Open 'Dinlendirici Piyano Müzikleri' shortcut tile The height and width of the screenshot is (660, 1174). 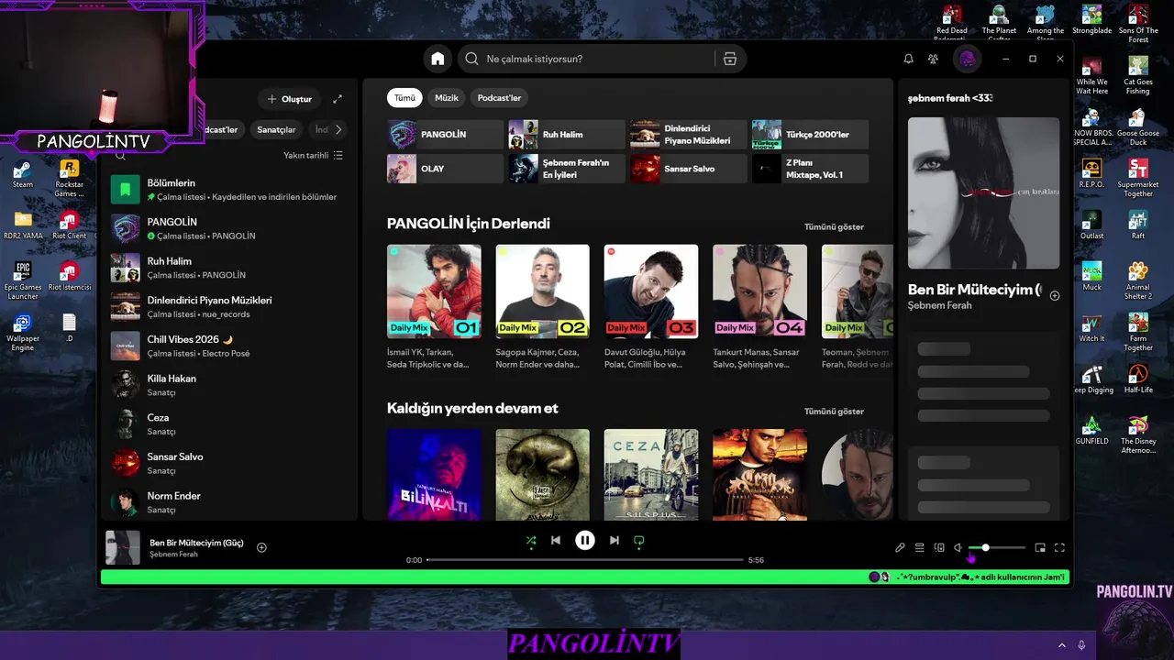tap(688, 134)
